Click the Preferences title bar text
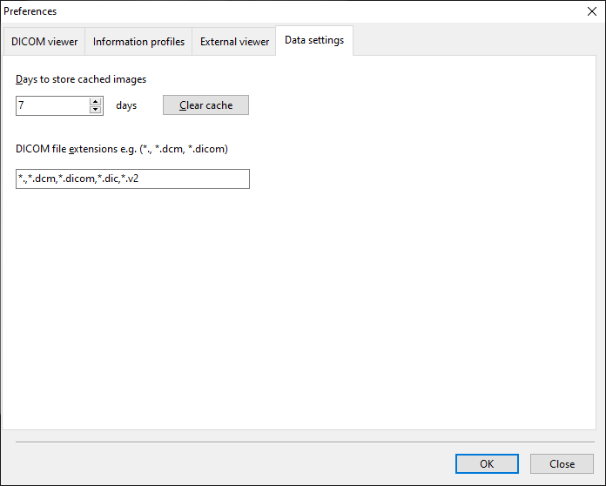Screen dimensions: 606x486 pyautogui.click(x=30, y=11)
